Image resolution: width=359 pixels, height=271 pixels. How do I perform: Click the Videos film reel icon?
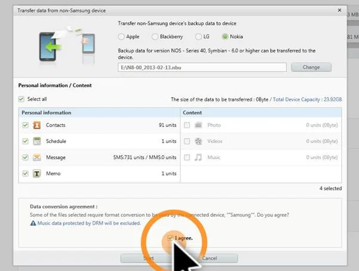point(198,141)
